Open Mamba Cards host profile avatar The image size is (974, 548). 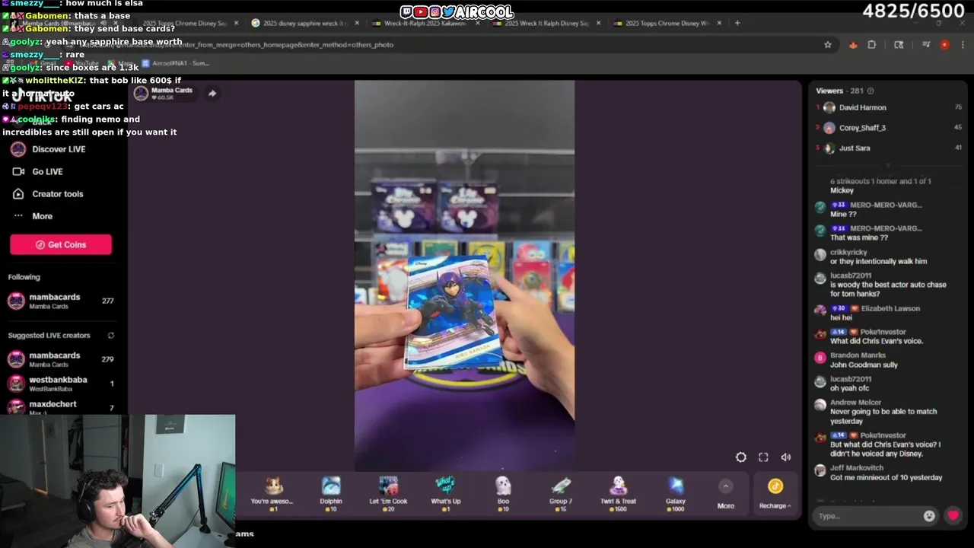click(141, 94)
